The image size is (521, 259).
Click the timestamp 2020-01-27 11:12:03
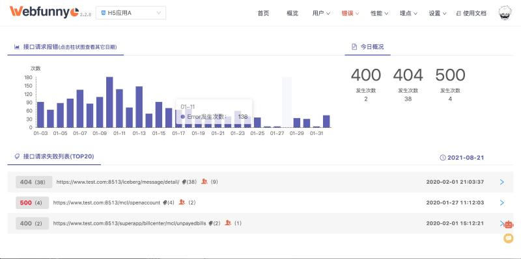455,203
